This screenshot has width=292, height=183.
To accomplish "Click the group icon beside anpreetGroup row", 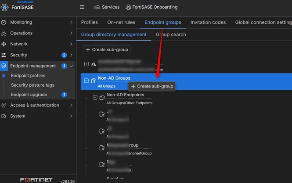I will pos(102,148).
